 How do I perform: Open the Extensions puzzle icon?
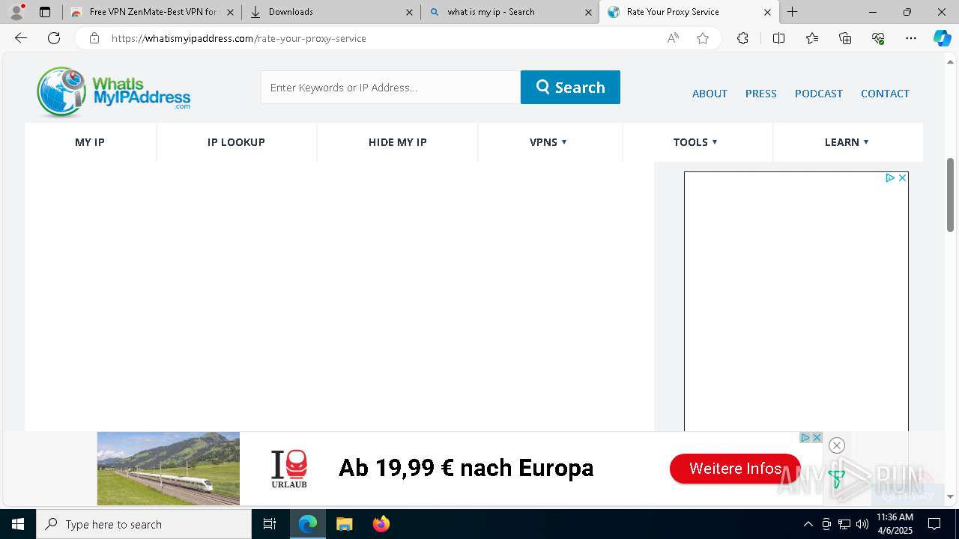[x=742, y=38]
